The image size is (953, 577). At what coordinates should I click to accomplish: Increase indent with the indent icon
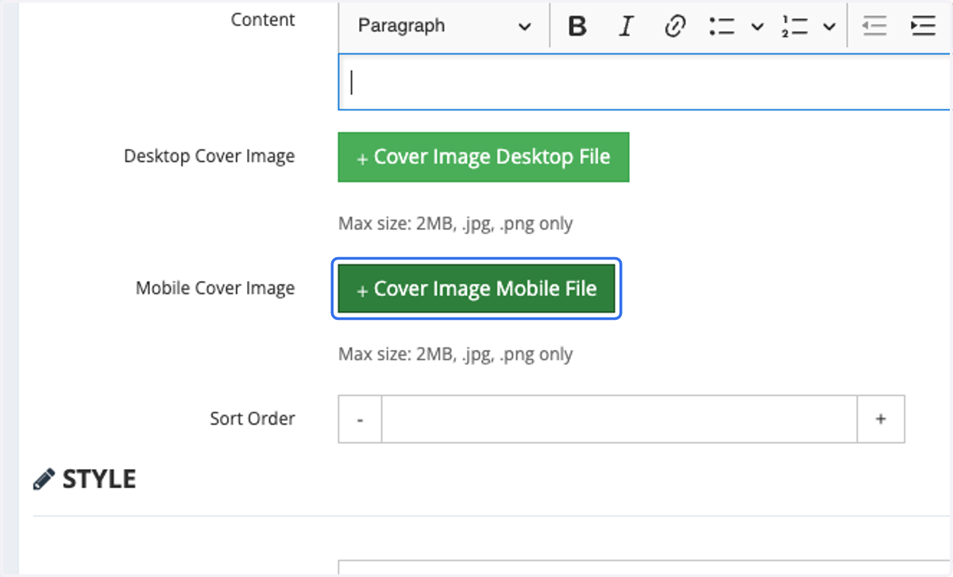[x=923, y=26]
